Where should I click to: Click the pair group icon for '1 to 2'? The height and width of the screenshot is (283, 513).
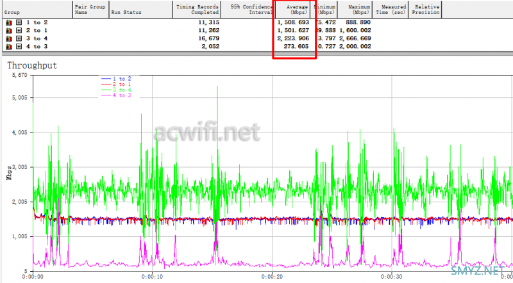(9, 22)
